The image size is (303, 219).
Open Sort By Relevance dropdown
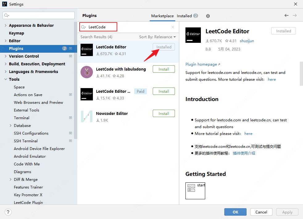tap(157, 37)
